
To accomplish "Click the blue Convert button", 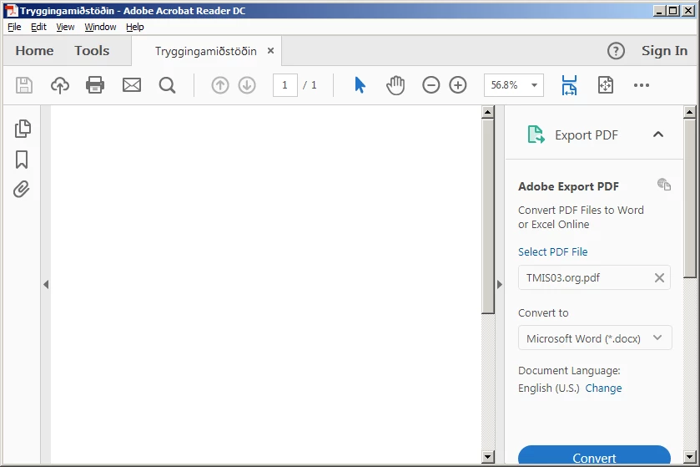I will (594, 455).
